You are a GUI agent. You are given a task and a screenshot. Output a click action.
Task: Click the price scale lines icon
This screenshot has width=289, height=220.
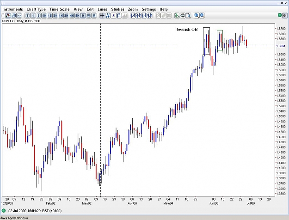119,16
